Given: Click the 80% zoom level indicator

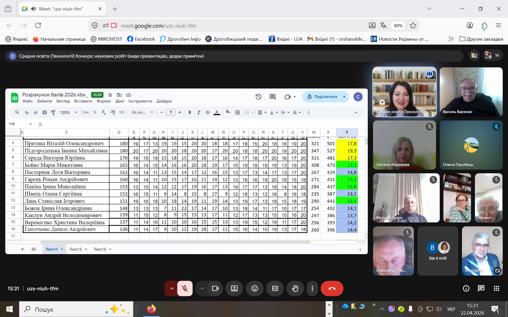Looking at the screenshot, I should 398,26.
